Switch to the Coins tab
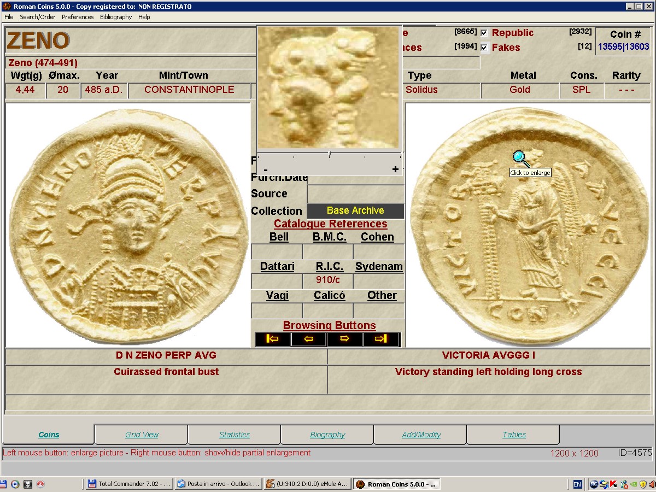Image resolution: width=656 pixels, height=492 pixels. pyautogui.click(x=49, y=435)
